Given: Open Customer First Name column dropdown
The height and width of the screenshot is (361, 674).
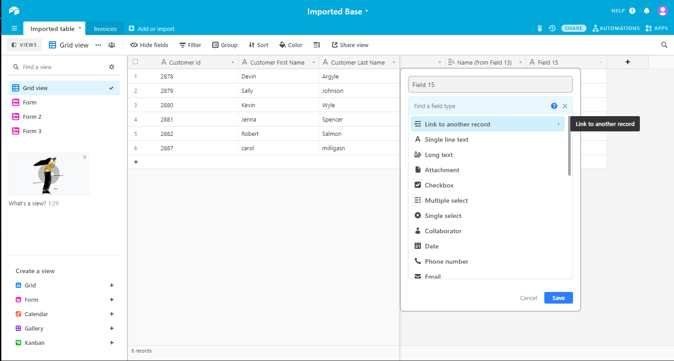Looking at the screenshot, I should click(313, 62).
